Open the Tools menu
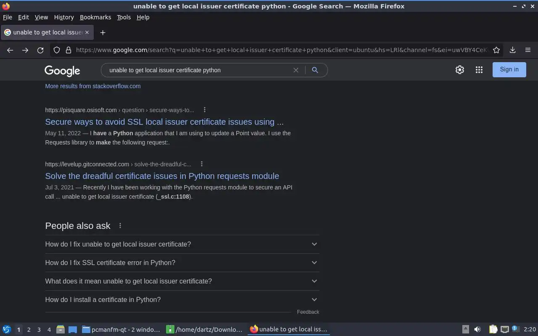Screen dimensions: 538x336 point(124,17)
